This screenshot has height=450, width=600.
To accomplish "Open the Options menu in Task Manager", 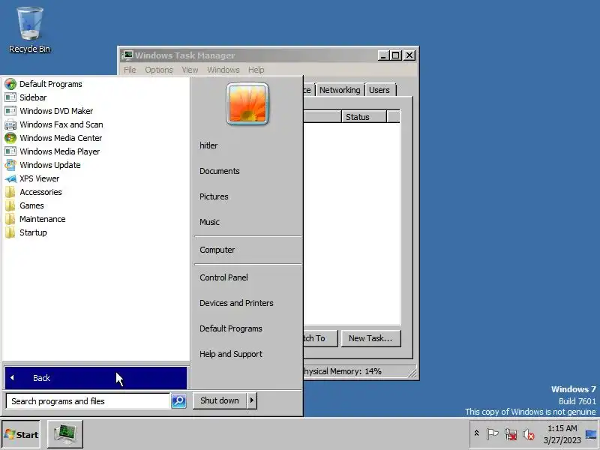I will click(159, 70).
